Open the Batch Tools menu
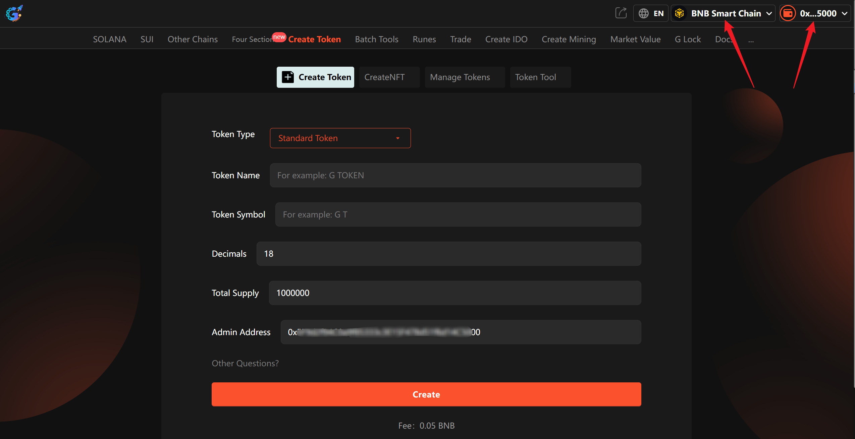 coord(377,39)
